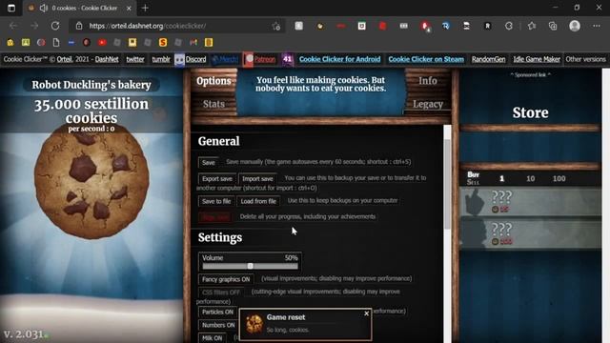The height and width of the screenshot is (343, 610).
Task: Expand the Other versions dropdown
Action: [585, 59]
